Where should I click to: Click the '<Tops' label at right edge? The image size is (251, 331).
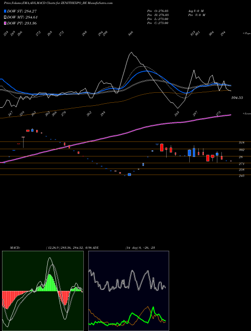click(x=247, y=34)
